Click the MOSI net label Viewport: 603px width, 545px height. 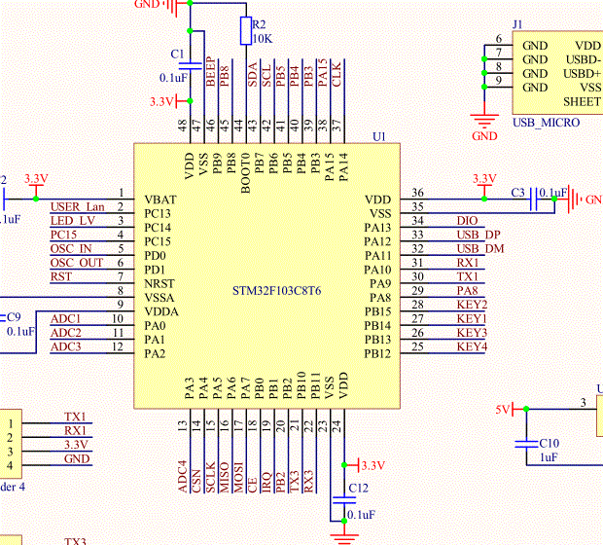coord(239,478)
